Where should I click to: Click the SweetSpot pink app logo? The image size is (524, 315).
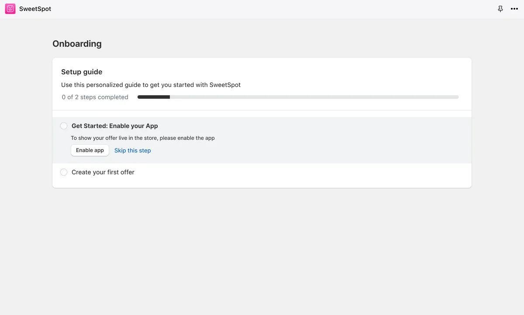click(10, 9)
